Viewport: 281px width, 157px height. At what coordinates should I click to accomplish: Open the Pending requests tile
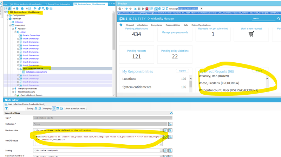click(137, 54)
